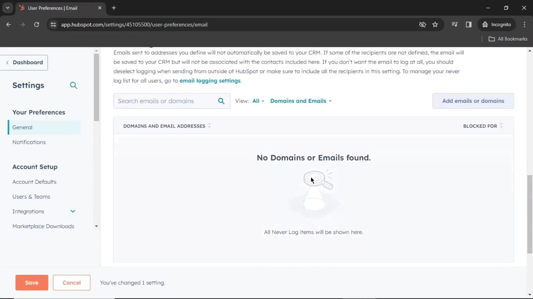Click the Save button for changed setting
The width and height of the screenshot is (533, 299).
pyautogui.click(x=31, y=283)
